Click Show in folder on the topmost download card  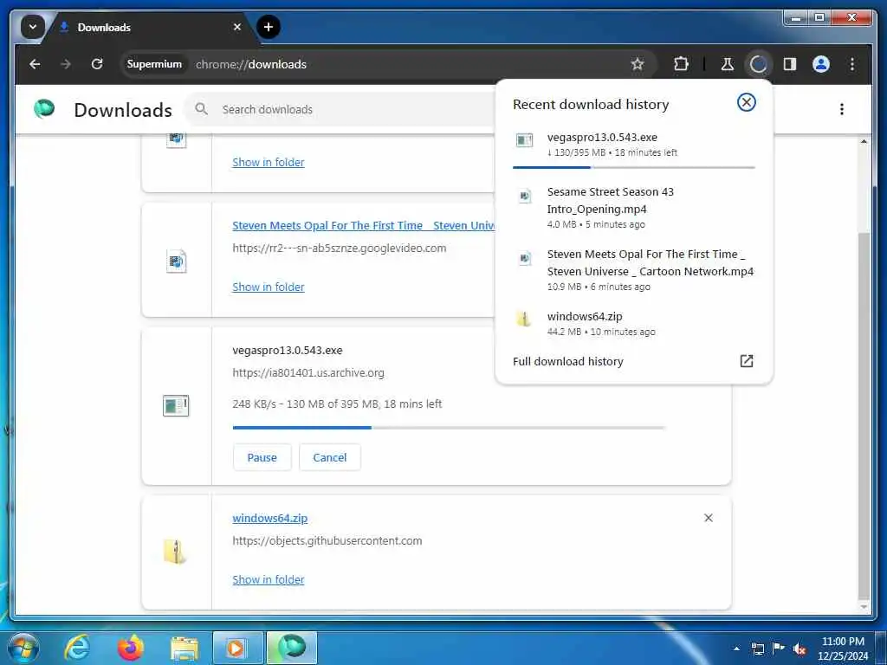(x=269, y=162)
